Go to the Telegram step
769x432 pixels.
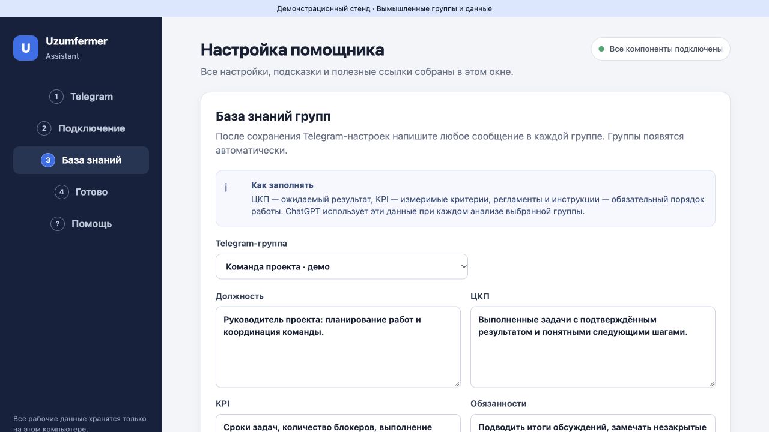click(81, 97)
